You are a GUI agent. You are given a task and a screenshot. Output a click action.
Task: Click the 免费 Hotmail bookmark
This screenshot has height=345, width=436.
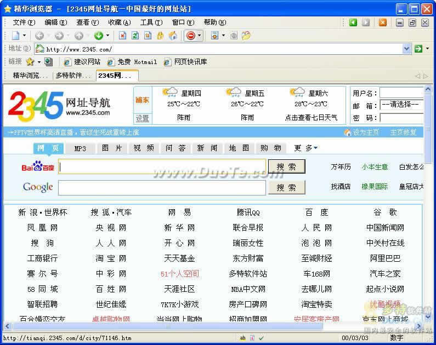point(132,62)
